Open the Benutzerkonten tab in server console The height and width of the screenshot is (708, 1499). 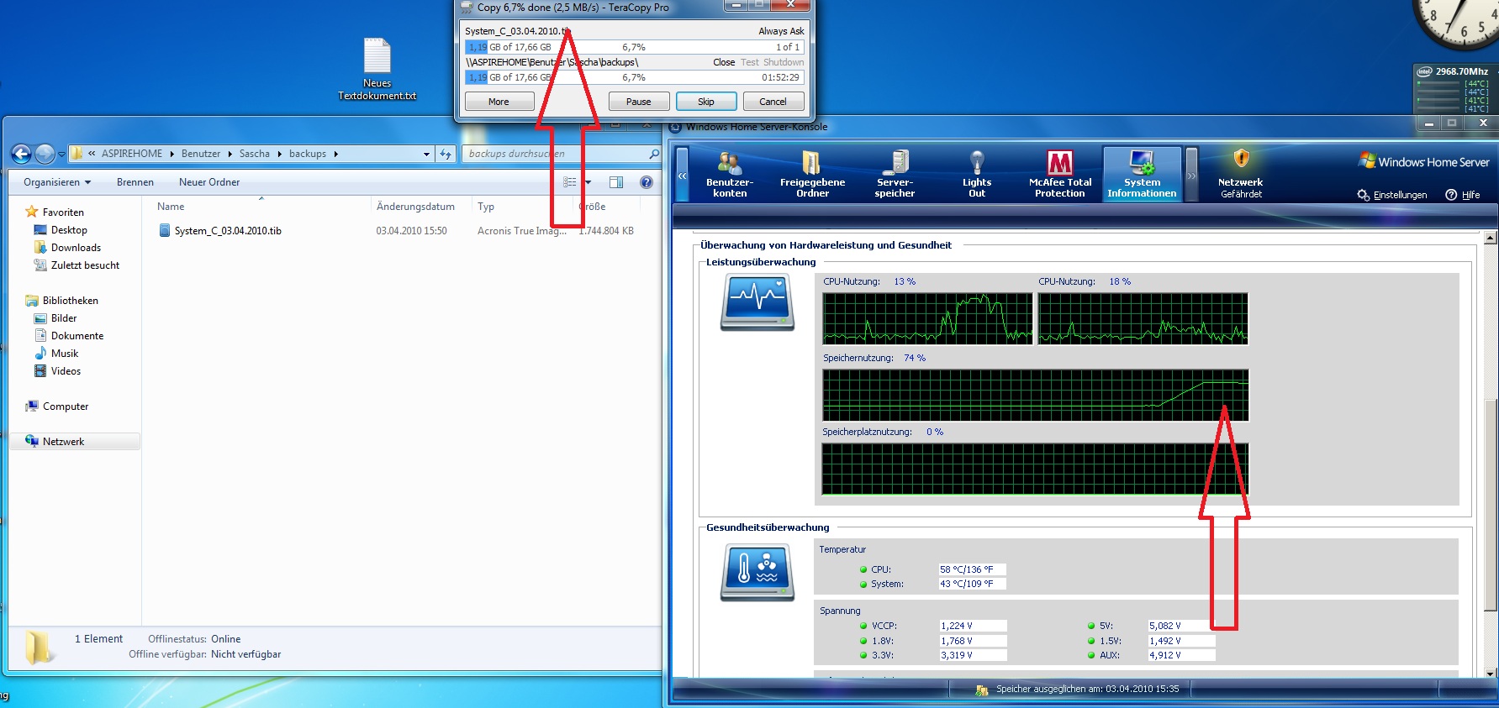point(729,175)
